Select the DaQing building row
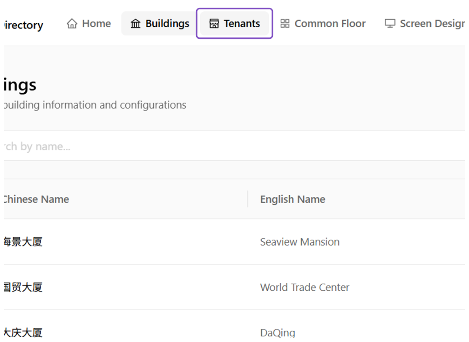This screenshot has height=342, width=469. [234, 326]
